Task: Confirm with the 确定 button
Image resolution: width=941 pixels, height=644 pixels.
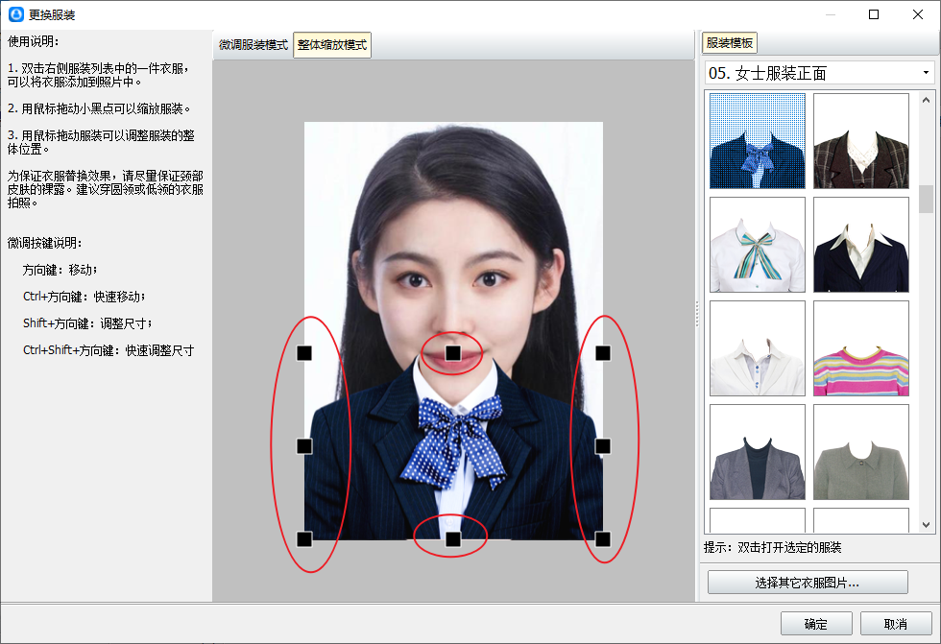Action: (816, 624)
